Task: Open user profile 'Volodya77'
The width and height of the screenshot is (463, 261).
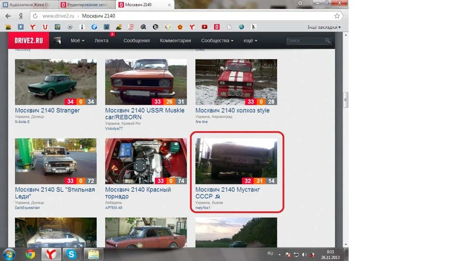Action: click(x=114, y=129)
